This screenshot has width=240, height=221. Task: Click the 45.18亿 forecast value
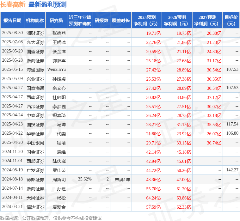point(184,152)
